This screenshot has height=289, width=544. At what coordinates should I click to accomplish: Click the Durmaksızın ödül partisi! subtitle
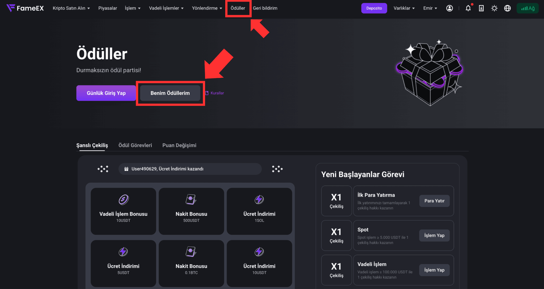109,70
